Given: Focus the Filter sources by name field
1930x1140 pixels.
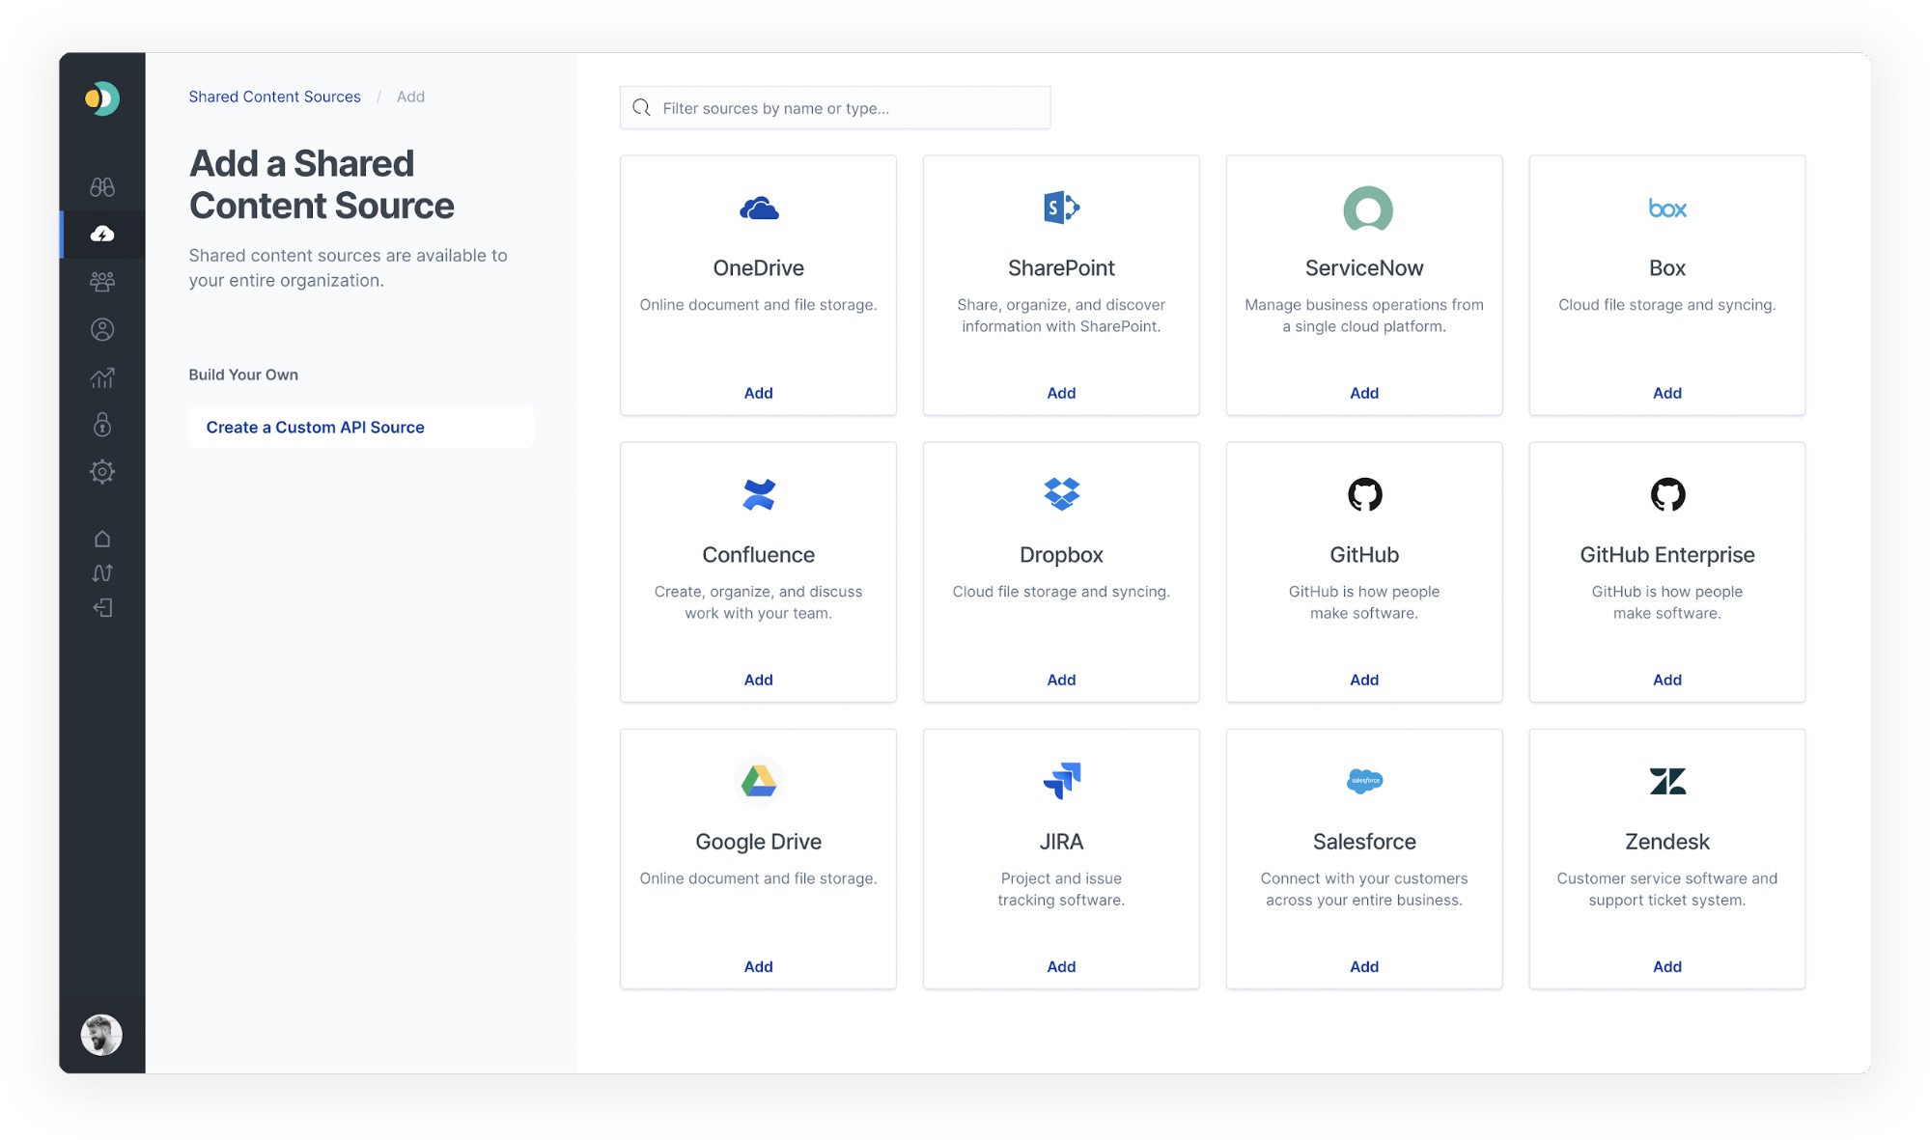Looking at the screenshot, I should (835, 107).
